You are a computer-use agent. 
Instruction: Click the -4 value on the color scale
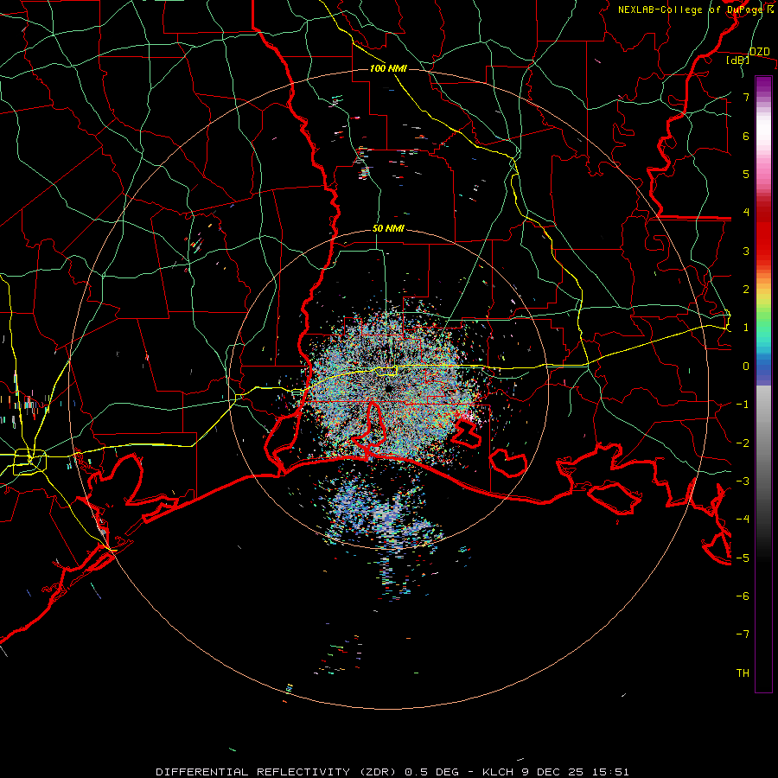743,520
